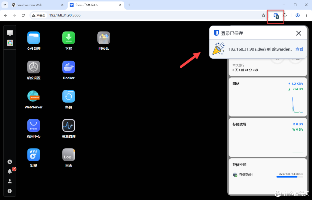Click the 本次运行 uptime label
The image size is (312, 200).
click(x=238, y=65)
